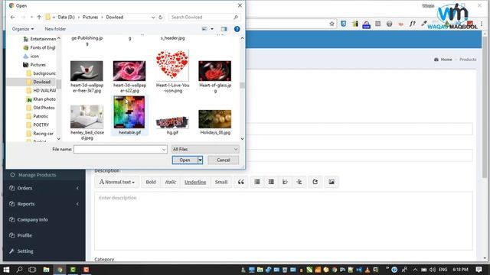Screen dimensions: 490x275
Task: Click the Enter description text area
Action: (x=283, y=221)
